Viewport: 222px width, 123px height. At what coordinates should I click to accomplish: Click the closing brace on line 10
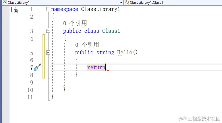coord(64,89)
